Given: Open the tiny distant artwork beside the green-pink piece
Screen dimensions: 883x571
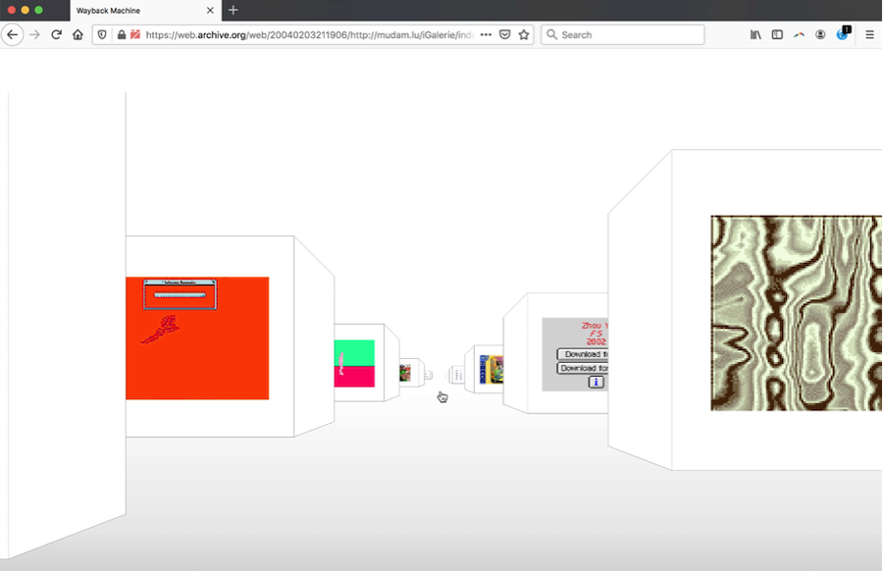Looking at the screenshot, I should [405, 373].
